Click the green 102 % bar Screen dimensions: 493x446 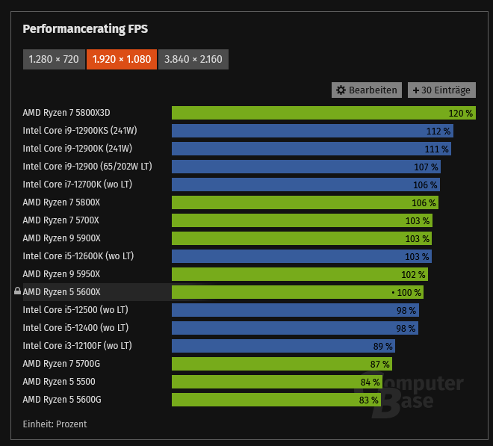pyautogui.click(x=300, y=274)
